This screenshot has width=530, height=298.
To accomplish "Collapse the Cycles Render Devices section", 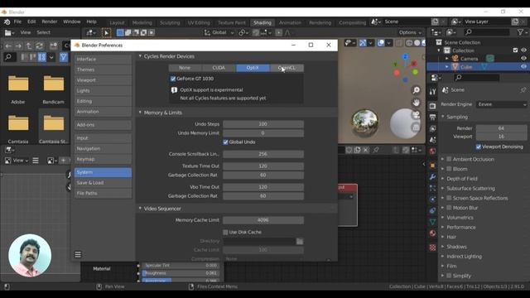I will click(x=140, y=56).
